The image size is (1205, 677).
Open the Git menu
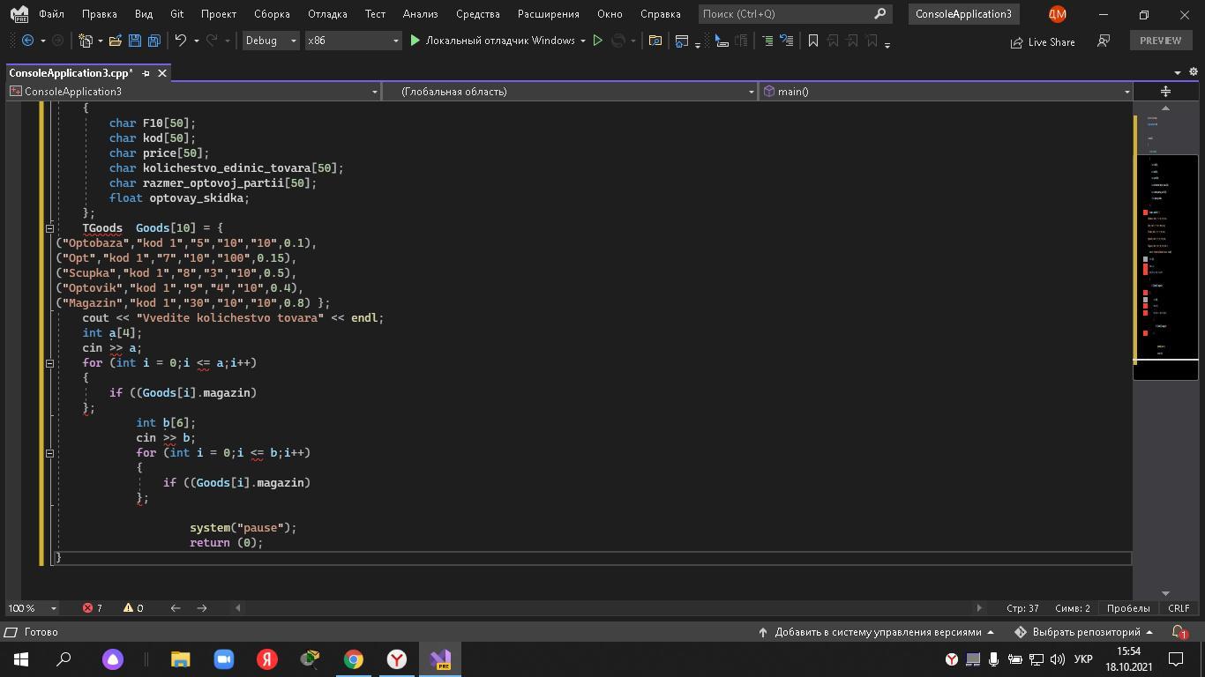pos(176,14)
